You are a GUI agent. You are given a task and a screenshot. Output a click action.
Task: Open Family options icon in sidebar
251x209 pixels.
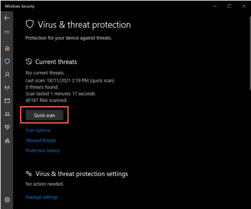point(7,141)
